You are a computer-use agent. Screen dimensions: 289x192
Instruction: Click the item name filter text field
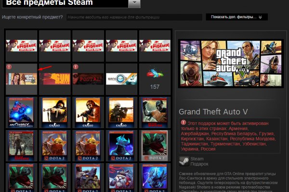(x=132, y=17)
